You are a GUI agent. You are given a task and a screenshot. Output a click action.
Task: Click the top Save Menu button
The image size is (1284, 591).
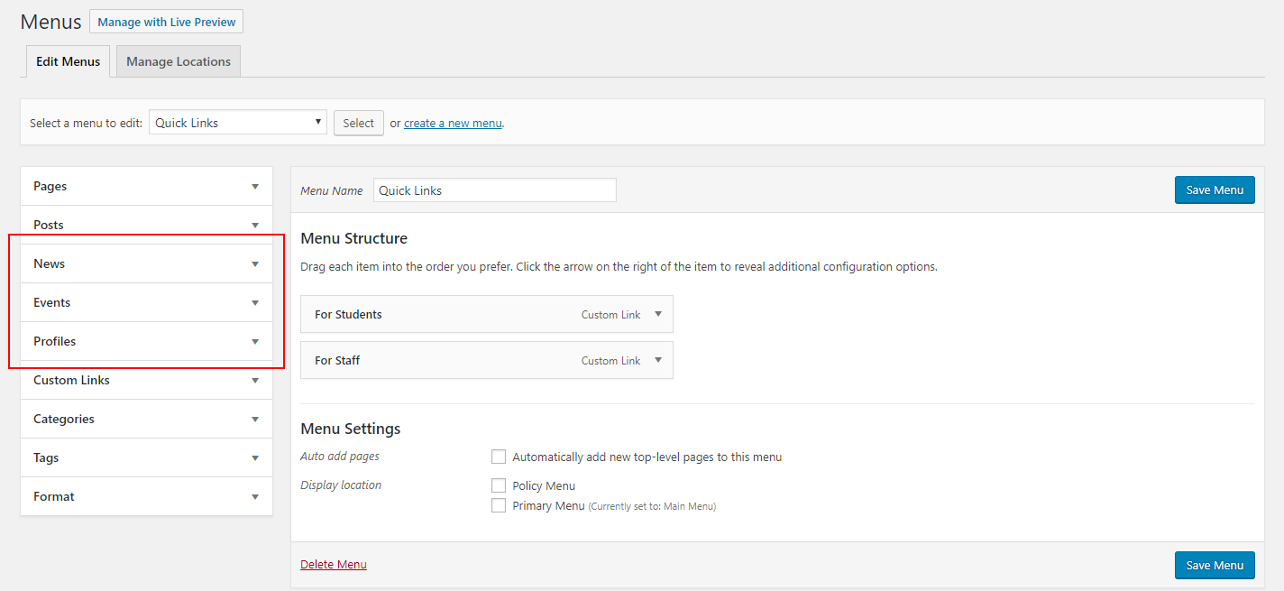click(x=1215, y=189)
